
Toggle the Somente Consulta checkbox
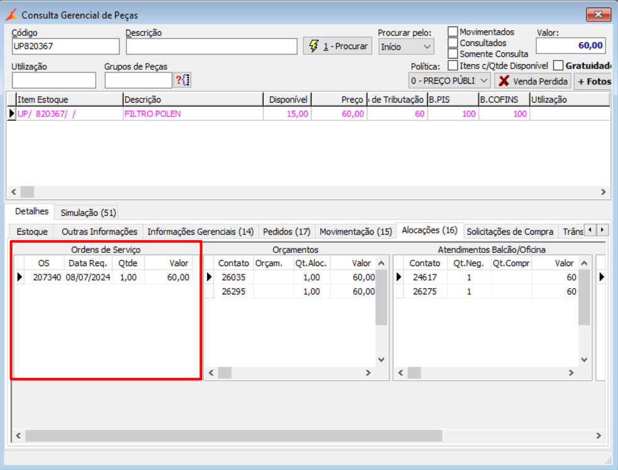pos(453,53)
